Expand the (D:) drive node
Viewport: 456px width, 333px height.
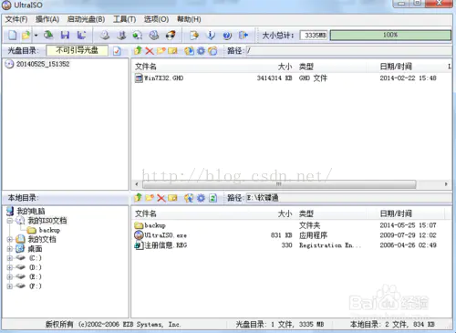click(x=10, y=267)
